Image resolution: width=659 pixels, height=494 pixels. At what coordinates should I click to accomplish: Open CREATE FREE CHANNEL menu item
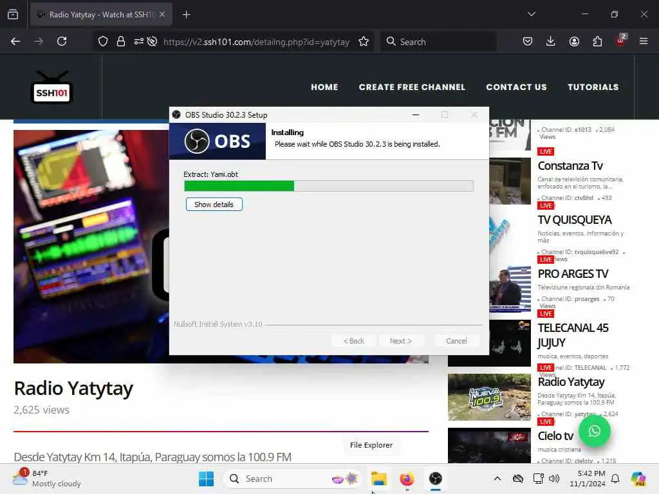point(412,87)
